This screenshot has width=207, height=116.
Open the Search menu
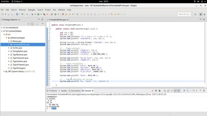[x=40, y=10]
